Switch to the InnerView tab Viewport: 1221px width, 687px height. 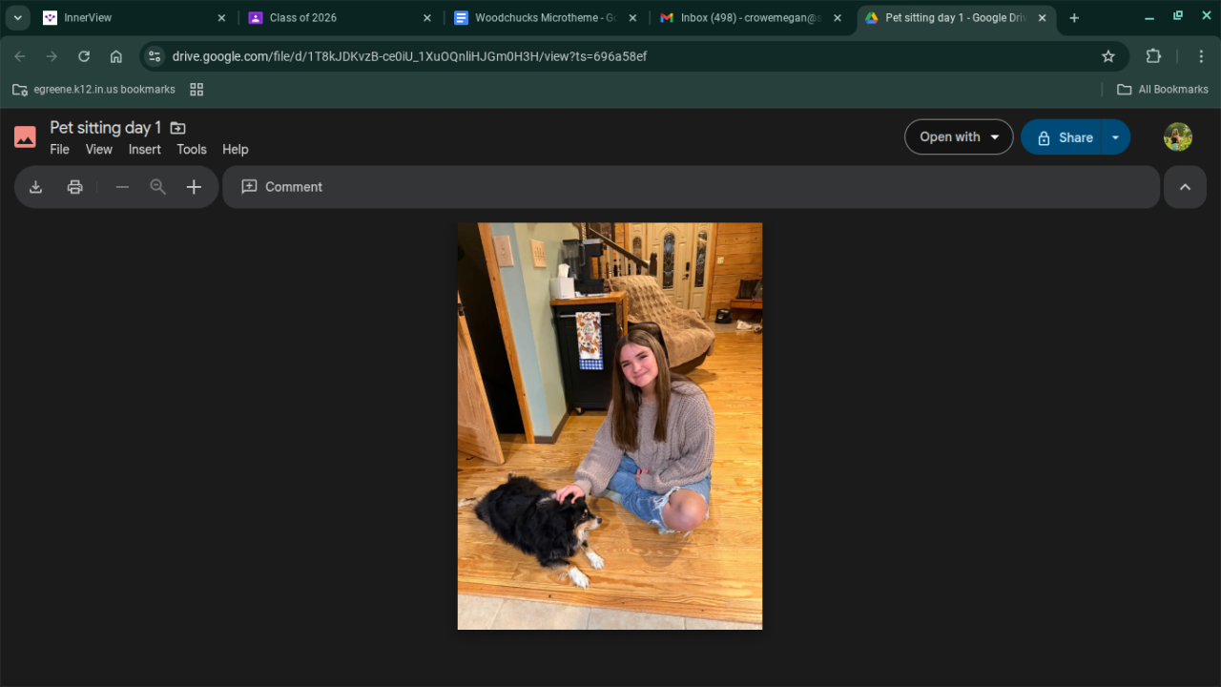click(x=132, y=18)
